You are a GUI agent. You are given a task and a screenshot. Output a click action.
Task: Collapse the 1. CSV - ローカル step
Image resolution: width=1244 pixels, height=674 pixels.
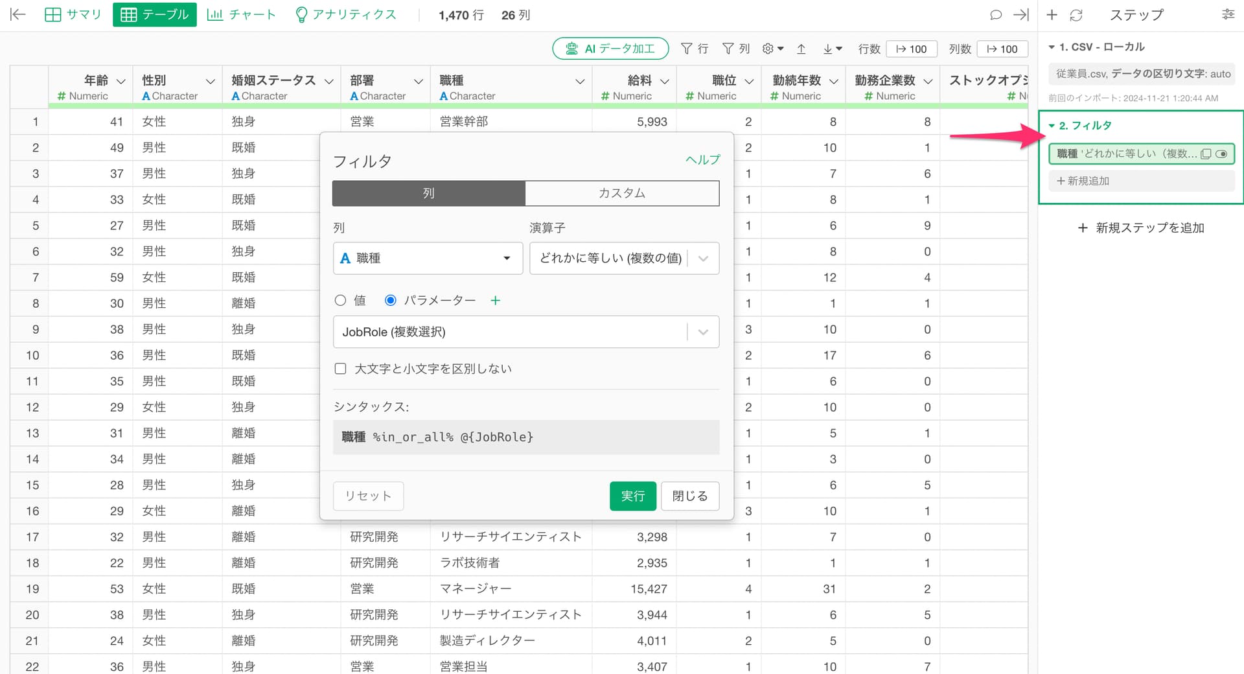pyautogui.click(x=1052, y=47)
